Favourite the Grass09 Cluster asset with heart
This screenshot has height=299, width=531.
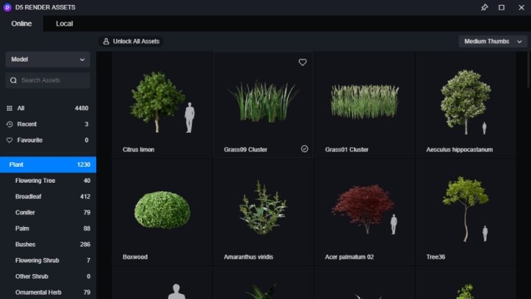(302, 62)
